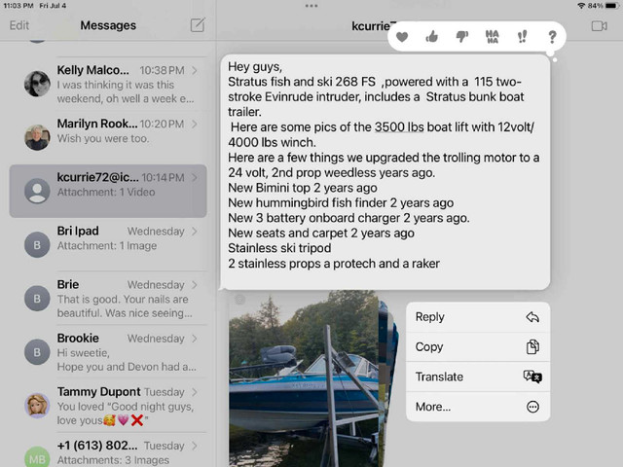Open Brookie 'Hi sweetie' preview

coord(127,360)
